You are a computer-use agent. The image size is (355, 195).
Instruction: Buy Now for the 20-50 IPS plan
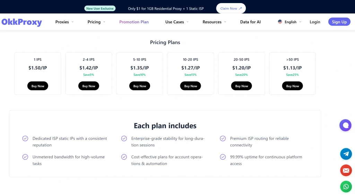click(242, 86)
